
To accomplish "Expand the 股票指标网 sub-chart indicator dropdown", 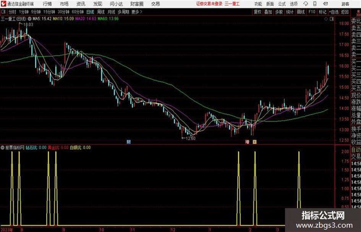I will (3, 147).
